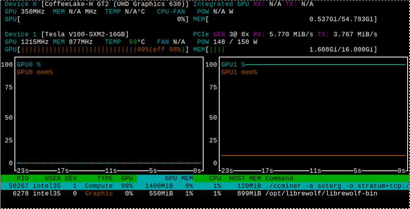Click the PCIe GEN 3@ 8x text
The height and width of the screenshot is (209, 410).
point(221,34)
